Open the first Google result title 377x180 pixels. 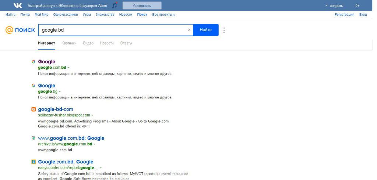[46, 62]
